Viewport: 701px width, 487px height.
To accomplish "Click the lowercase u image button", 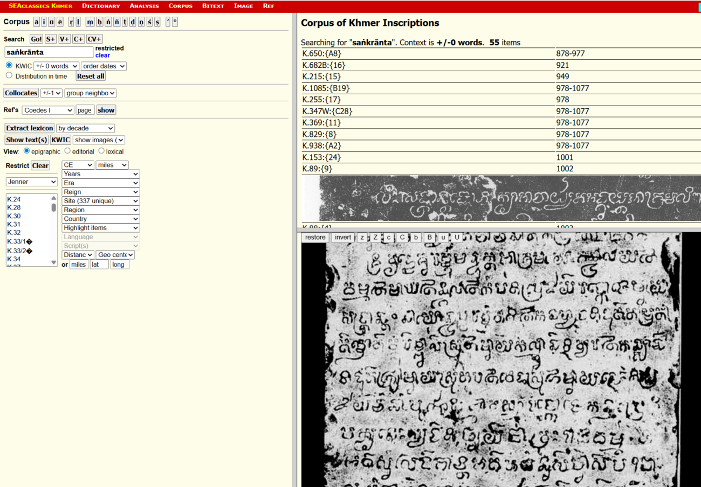I will (443, 238).
